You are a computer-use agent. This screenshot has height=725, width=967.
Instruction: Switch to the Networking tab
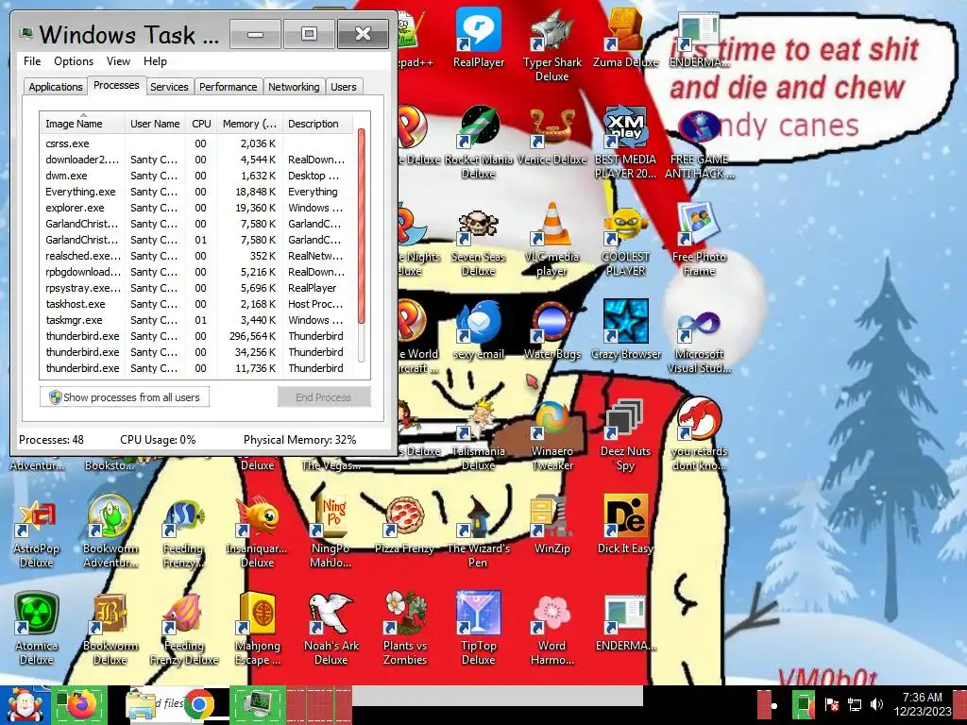(294, 87)
